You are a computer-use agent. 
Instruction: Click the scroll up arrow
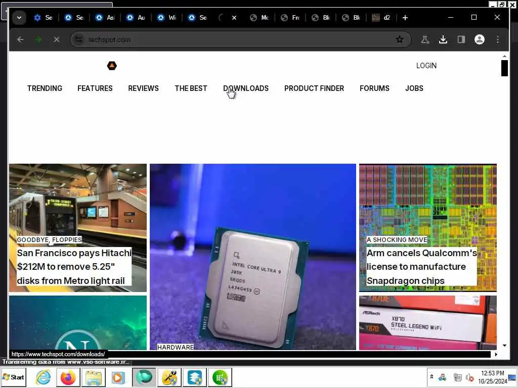(x=504, y=57)
